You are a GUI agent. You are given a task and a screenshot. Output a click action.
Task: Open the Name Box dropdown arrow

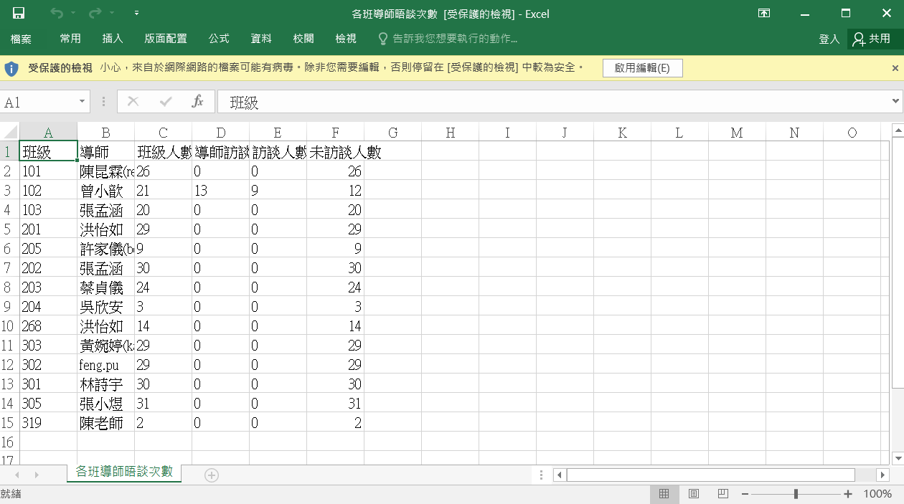[x=82, y=102]
